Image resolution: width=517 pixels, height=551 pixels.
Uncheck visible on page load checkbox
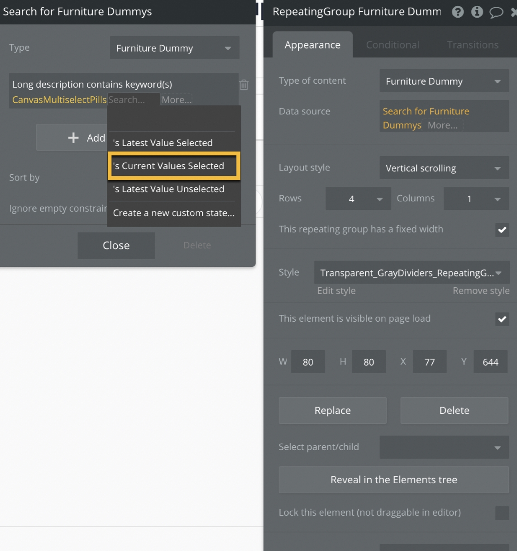pos(502,319)
